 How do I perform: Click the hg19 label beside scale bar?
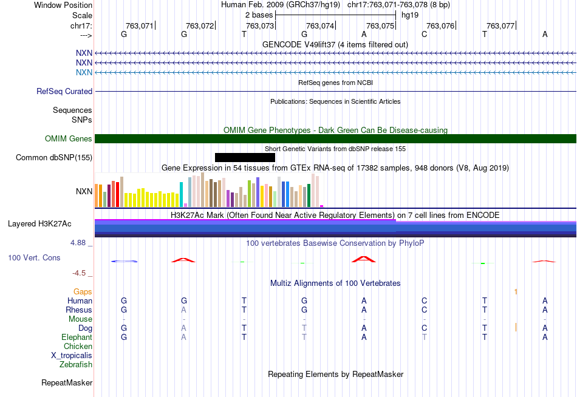click(410, 15)
